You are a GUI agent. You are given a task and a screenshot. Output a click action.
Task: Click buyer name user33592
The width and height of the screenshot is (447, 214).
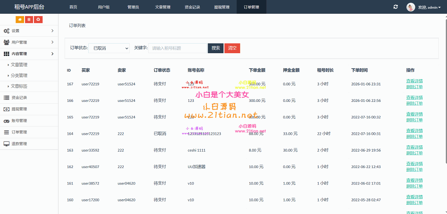point(90,150)
